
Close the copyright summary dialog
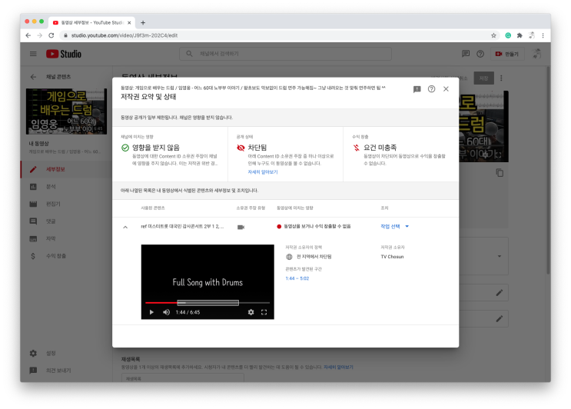click(446, 89)
